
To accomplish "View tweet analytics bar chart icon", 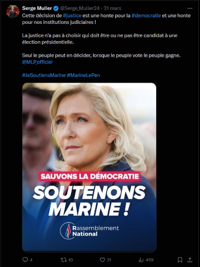I will click(x=141, y=260).
